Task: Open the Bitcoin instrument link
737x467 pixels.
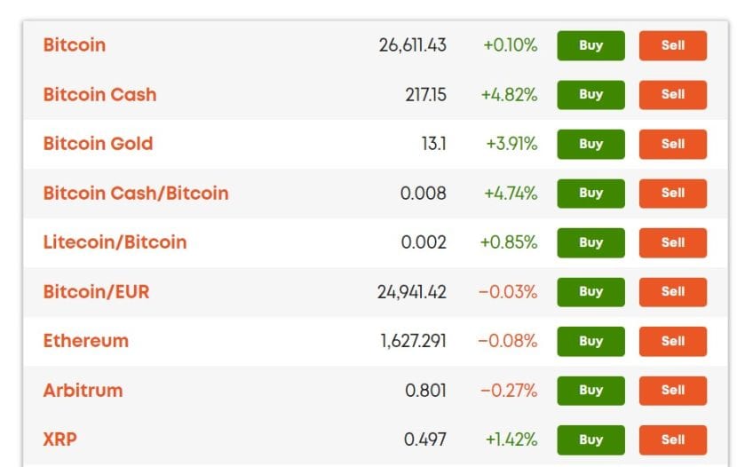Action: (x=75, y=45)
